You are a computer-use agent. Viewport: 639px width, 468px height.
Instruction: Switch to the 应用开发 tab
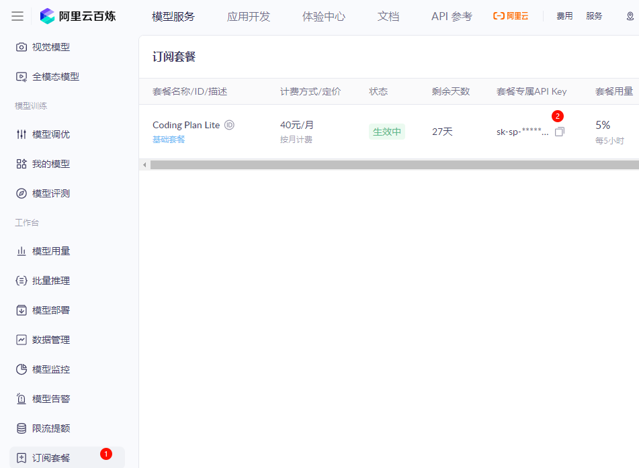[249, 16]
